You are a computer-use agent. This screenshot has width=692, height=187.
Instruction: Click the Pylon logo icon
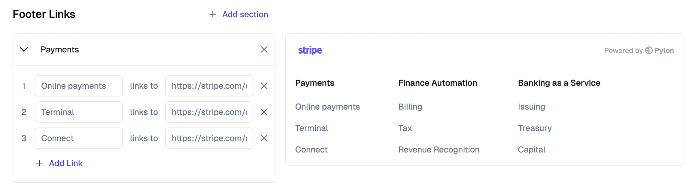tap(649, 50)
